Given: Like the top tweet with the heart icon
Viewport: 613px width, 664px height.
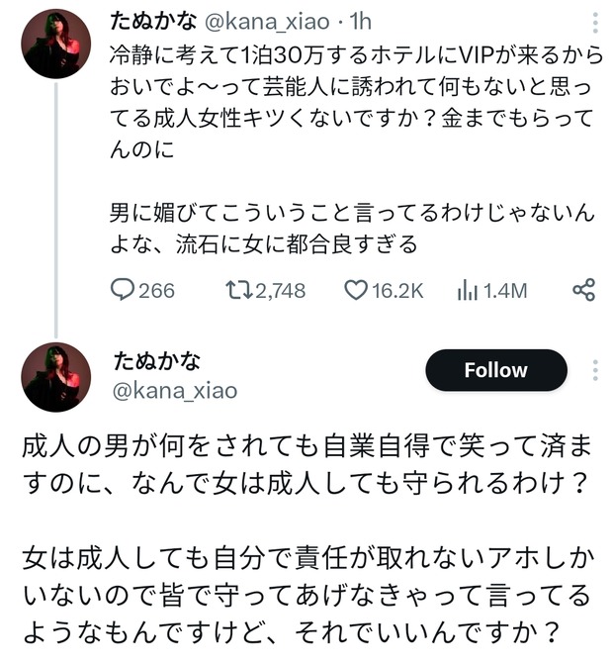Looking at the screenshot, I should (x=356, y=290).
